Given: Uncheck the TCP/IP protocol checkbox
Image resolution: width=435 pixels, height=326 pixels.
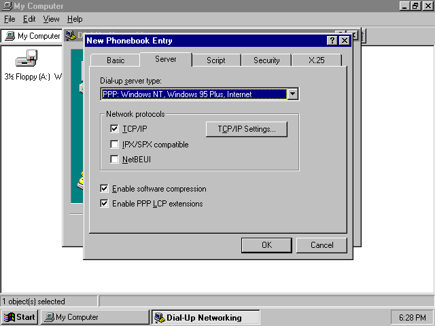Looking at the screenshot, I should tap(114, 128).
